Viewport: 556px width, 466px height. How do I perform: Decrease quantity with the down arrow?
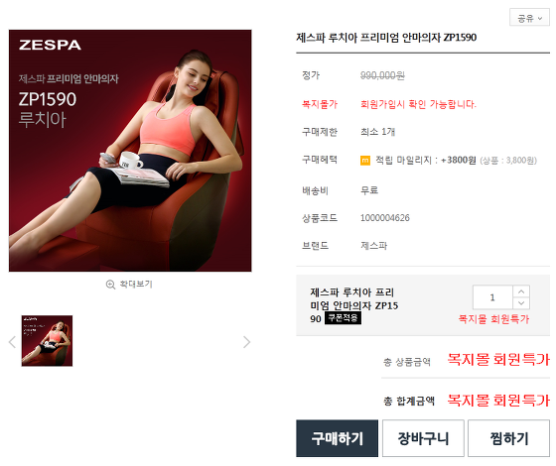521,303
